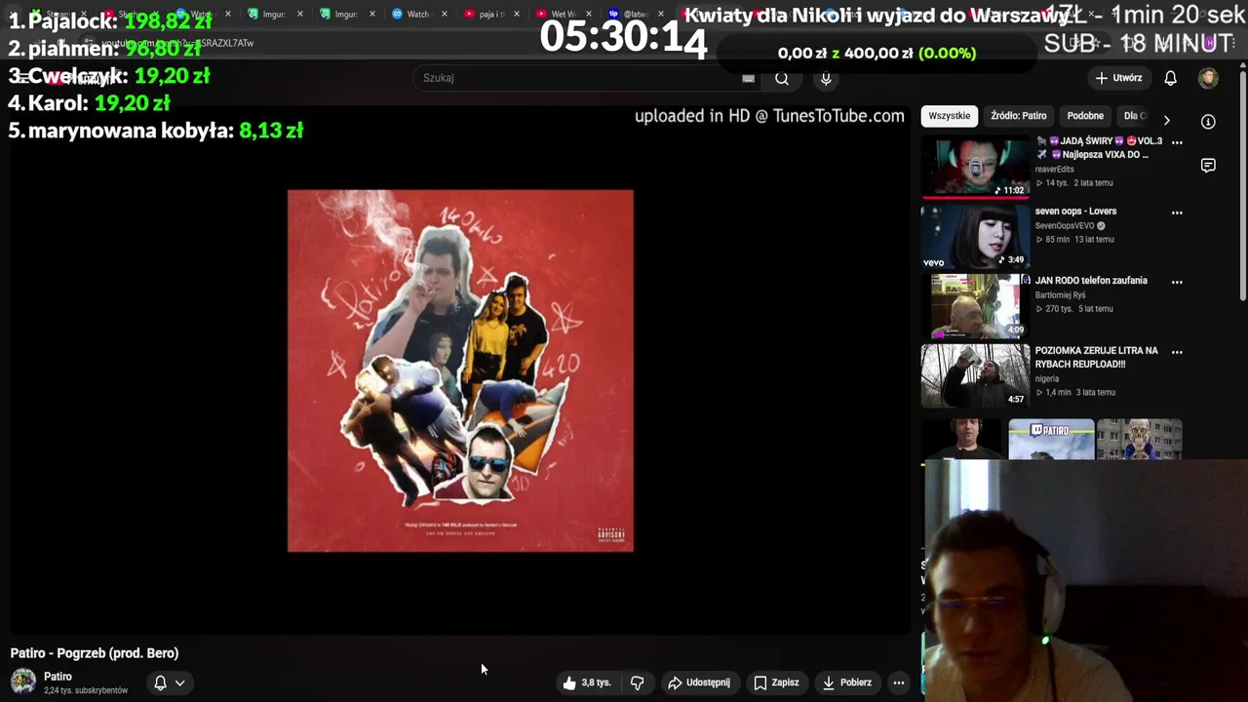Start voice search with microphone icon
1248x702 pixels.
tap(826, 78)
